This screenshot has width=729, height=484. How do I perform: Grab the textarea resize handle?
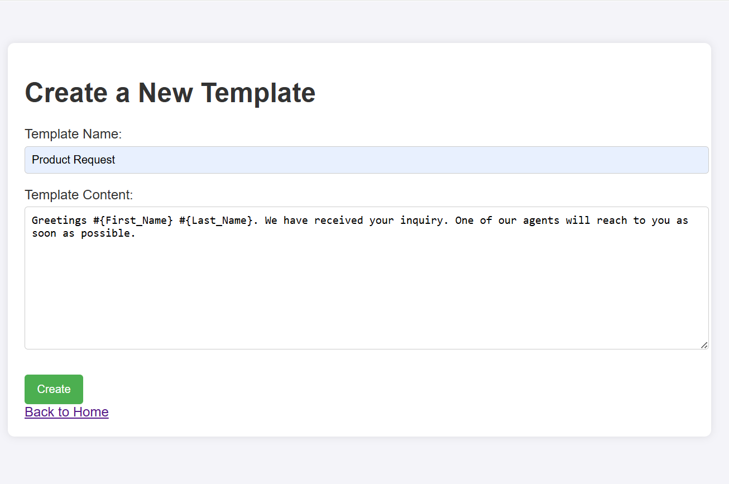click(704, 345)
